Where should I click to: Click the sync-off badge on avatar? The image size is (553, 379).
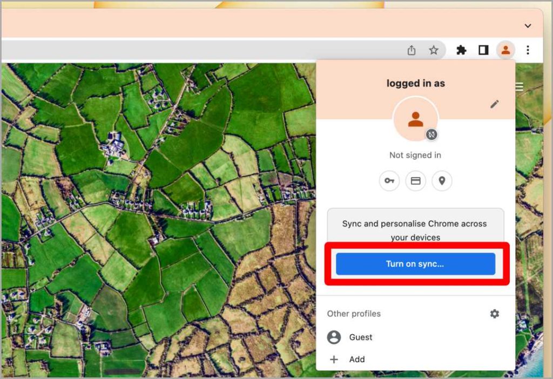click(x=431, y=134)
